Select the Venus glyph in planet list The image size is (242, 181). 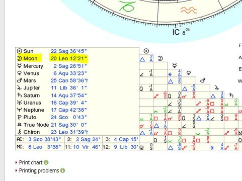[x=20, y=73]
